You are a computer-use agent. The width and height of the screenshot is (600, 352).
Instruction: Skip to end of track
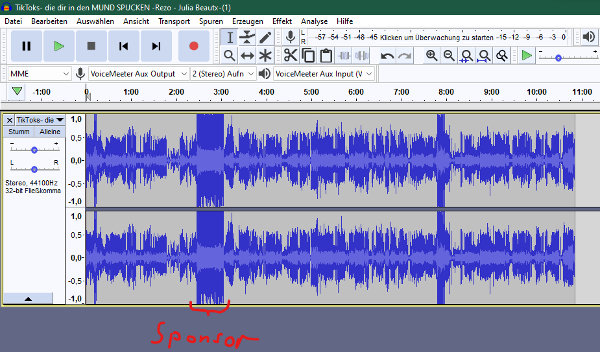point(156,46)
